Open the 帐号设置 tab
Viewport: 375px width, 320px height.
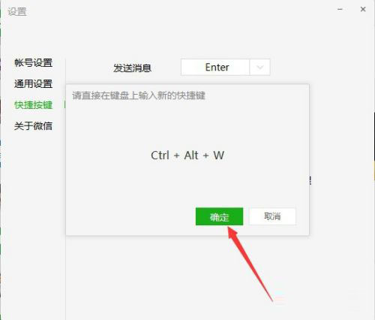pyautogui.click(x=33, y=62)
